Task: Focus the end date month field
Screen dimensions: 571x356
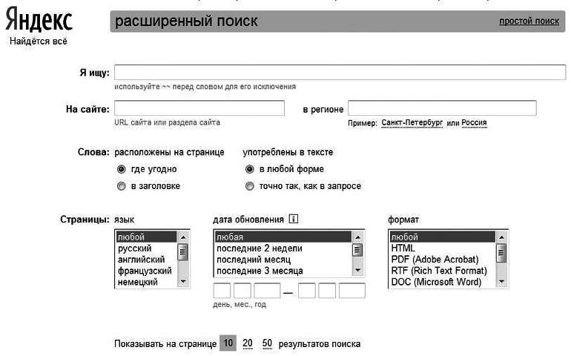Action: (327, 291)
